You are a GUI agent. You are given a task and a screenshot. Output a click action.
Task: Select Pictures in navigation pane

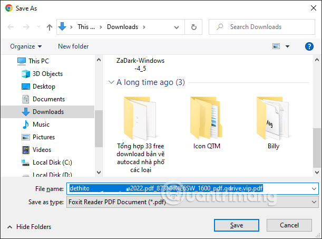pyautogui.click(x=44, y=137)
